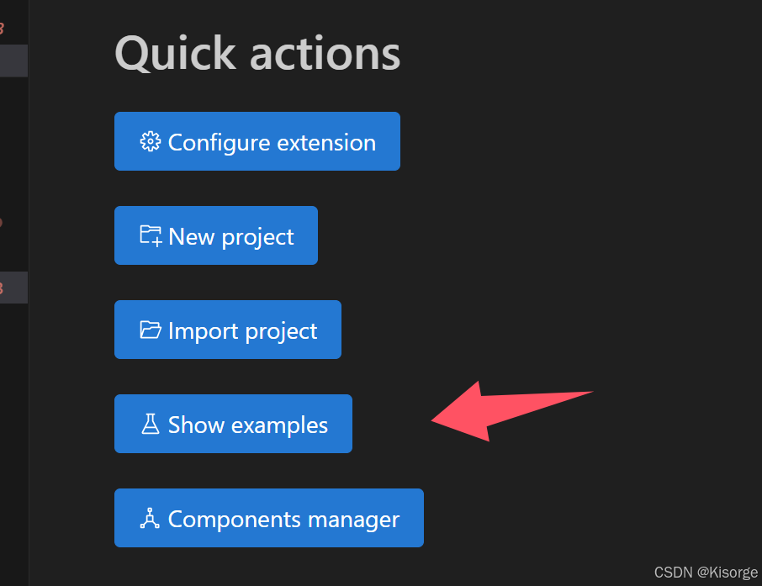Select the lower highlighted sidebar row
Image resolution: width=762 pixels, height=586 pixels.
13,288
